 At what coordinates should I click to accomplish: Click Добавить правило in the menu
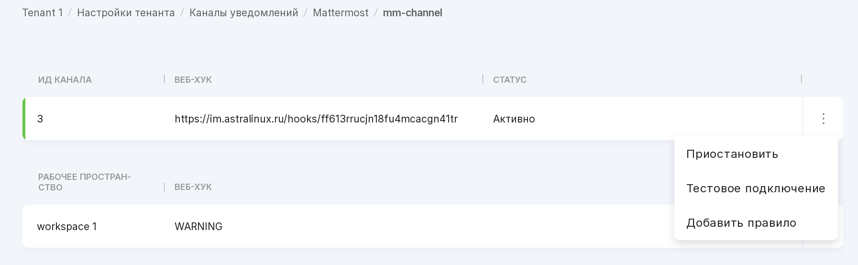741,223
